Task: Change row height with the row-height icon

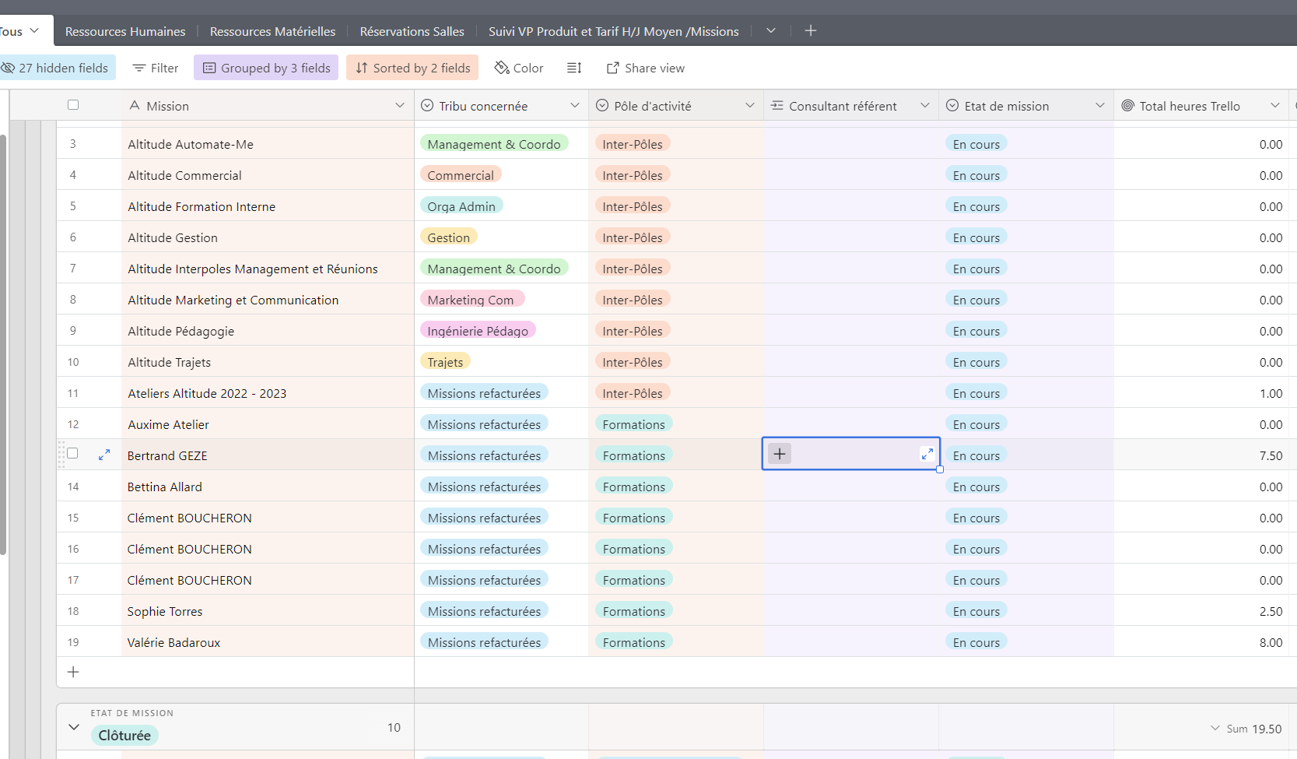Action: click(x=574, y=68)
